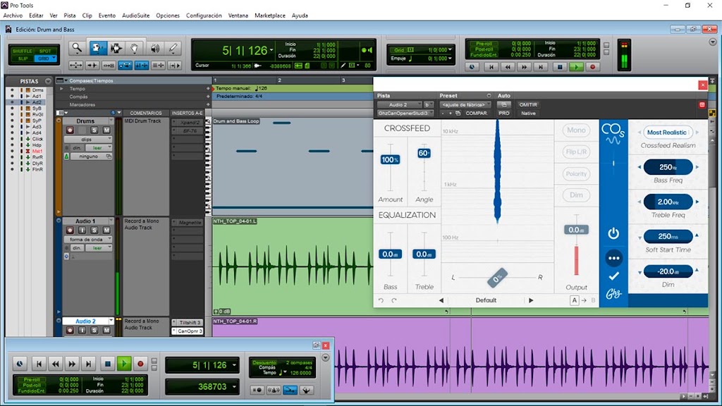Click the Crossfeed Amount 100% slider handle

tap(390, 160)
